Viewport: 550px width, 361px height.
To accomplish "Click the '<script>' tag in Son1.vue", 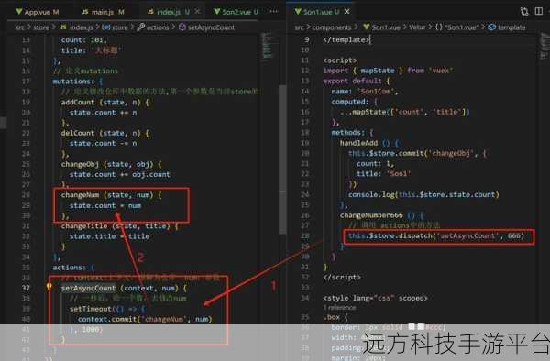I will (x=340, y=60).
